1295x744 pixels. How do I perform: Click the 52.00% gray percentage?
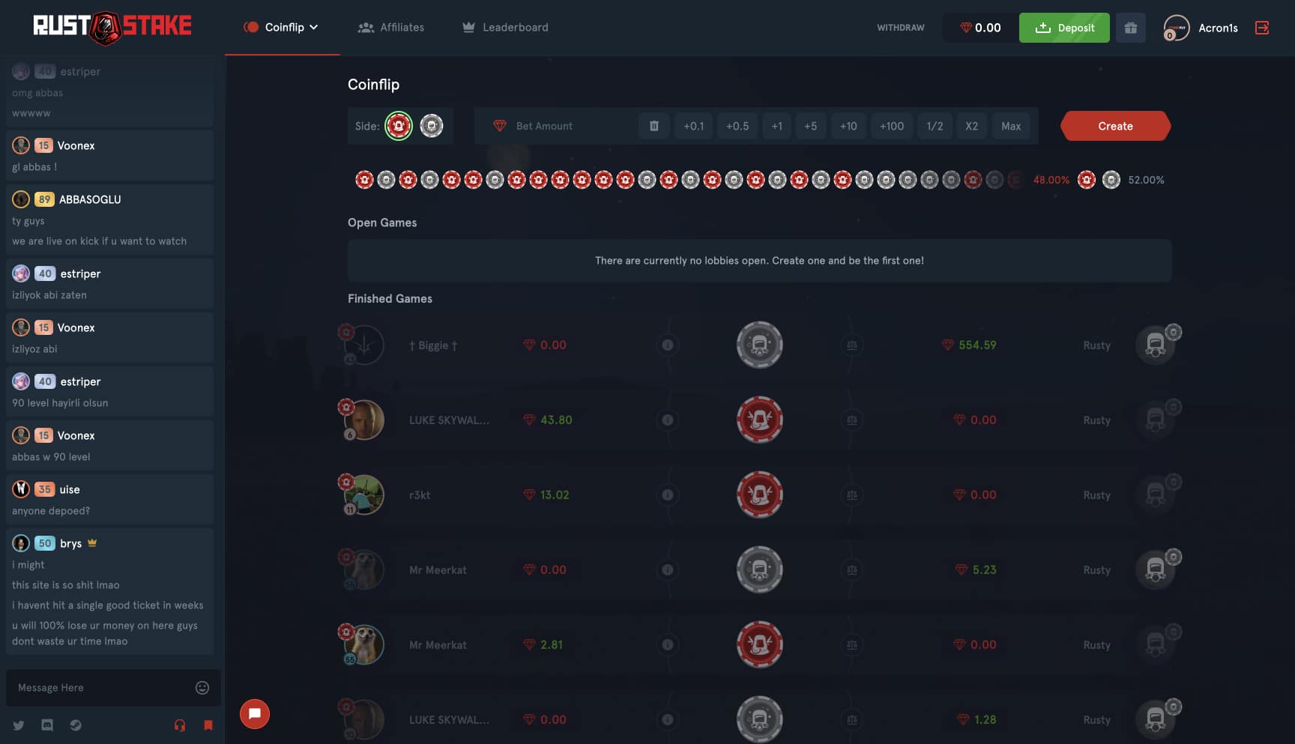1146,180
